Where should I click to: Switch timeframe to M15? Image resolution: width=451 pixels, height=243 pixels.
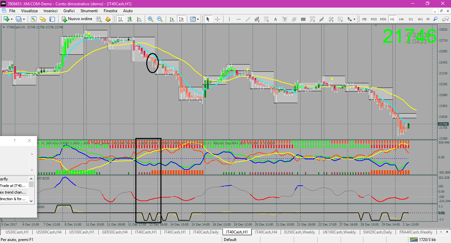coord(374,19)
